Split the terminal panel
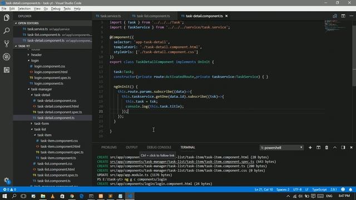356x200 pixels. pyautogui.click(x=318, y=148)
